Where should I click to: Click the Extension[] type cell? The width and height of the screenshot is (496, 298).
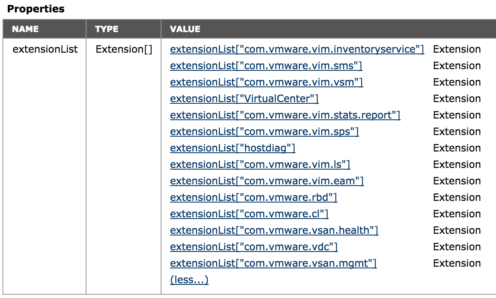pyautogui.click(x=124, y=49)
